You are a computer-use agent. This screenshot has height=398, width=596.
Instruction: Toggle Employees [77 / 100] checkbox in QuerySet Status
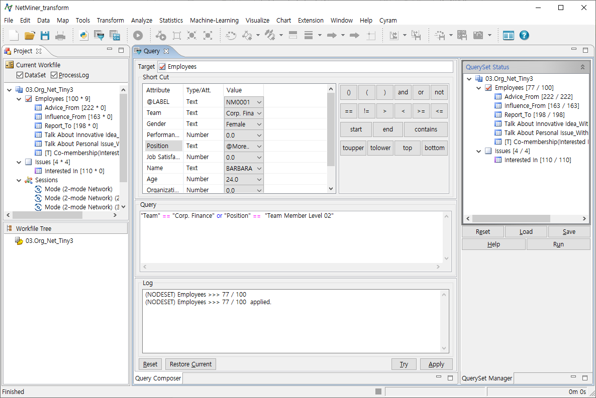point(488,88)
